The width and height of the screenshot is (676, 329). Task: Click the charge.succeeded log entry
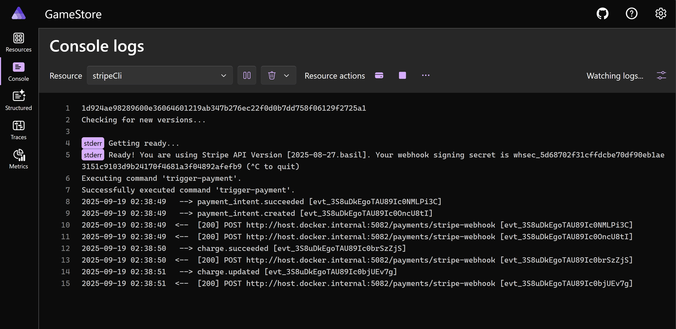point(244,248)
